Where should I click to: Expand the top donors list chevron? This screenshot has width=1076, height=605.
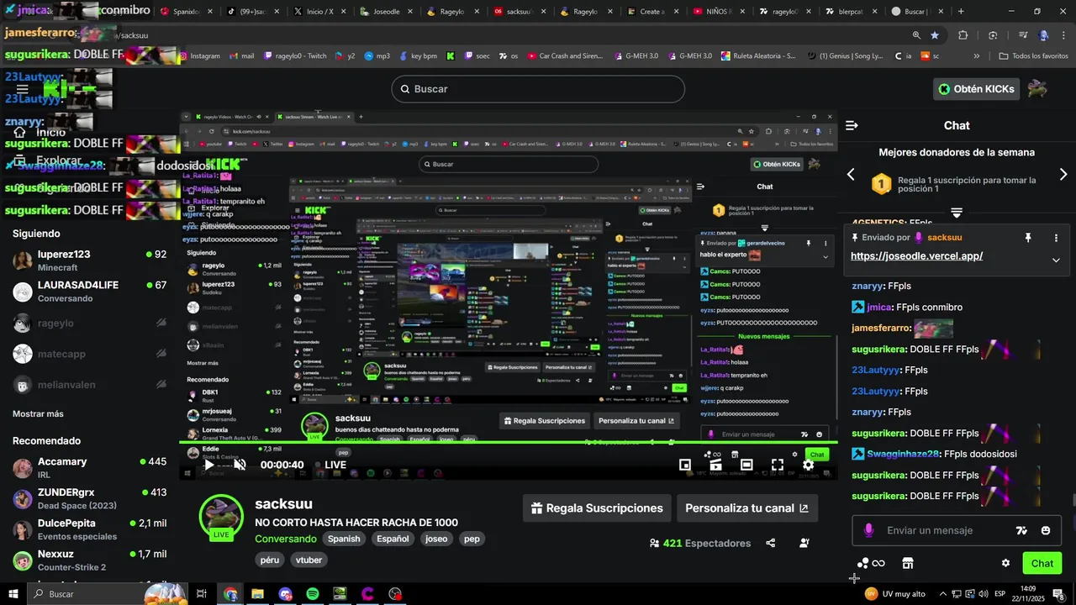coord(957,213)
